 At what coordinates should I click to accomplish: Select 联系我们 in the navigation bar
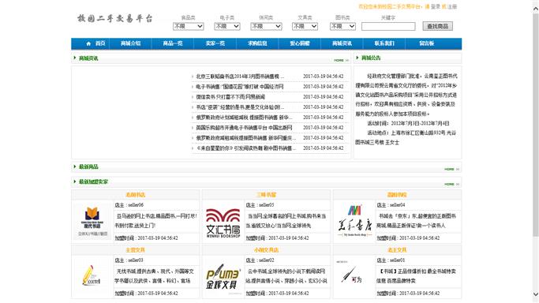click(384, 43)
